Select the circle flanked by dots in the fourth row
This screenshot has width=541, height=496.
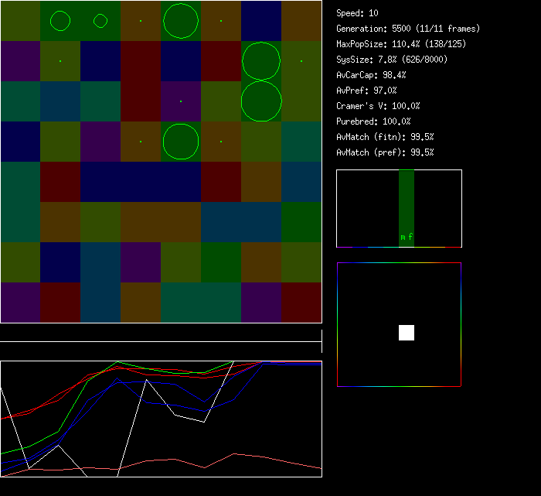tap(181, 142)
